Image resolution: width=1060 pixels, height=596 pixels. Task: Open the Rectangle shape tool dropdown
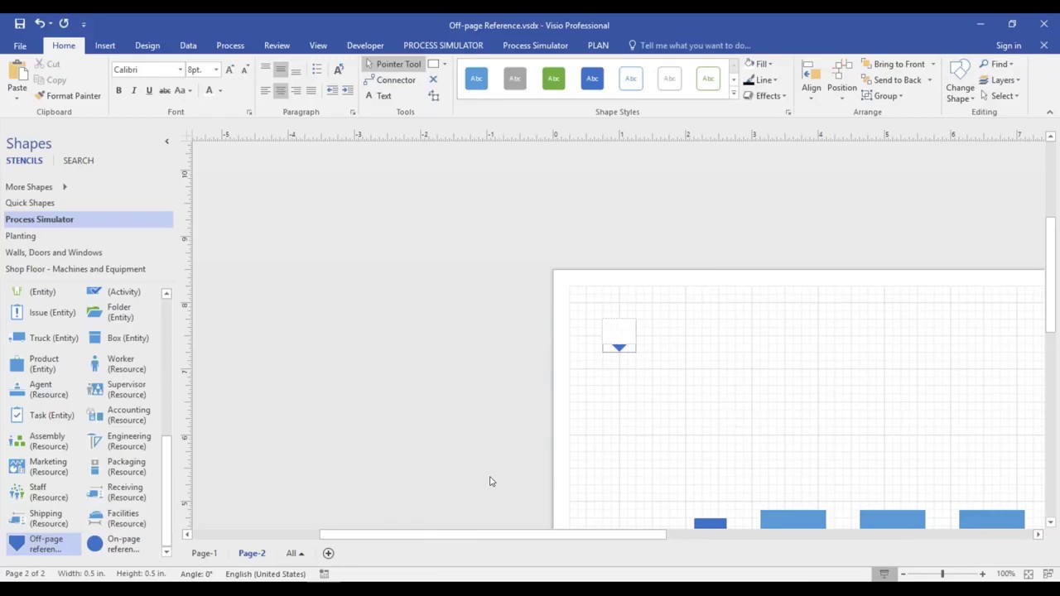point(445,64)
